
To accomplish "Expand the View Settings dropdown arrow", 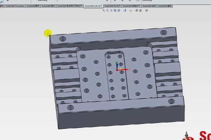I will click(x=149, y=11).
